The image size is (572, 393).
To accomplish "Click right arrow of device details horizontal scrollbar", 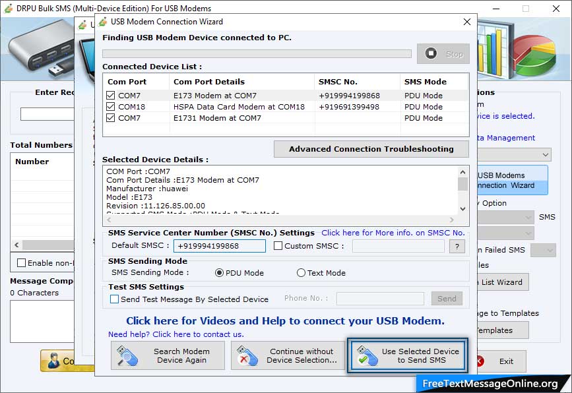I will (452, 220).
